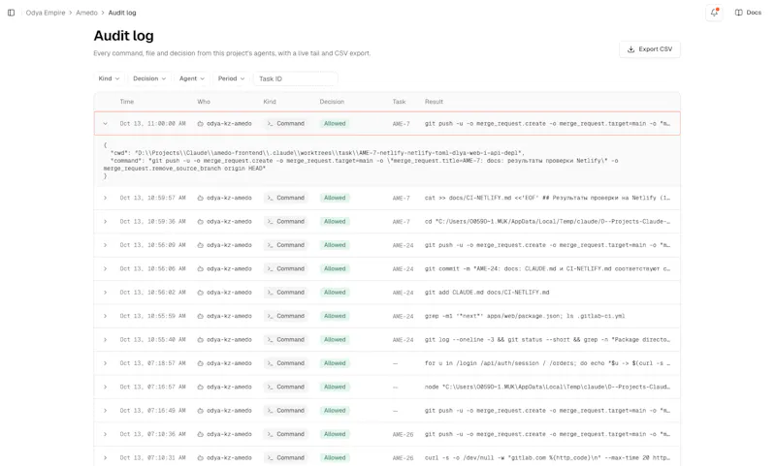Open the Decision filter dropdown
The image size is (776, 466).
149,78
